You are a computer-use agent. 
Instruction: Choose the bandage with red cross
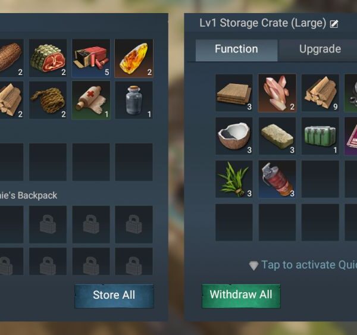[91, 100]
